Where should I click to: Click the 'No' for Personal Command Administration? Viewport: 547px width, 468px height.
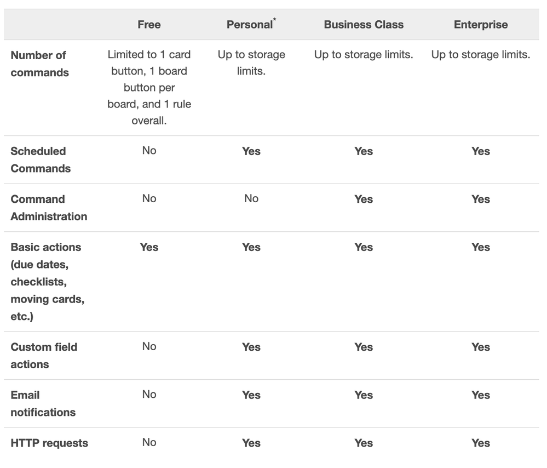point(251,198)
